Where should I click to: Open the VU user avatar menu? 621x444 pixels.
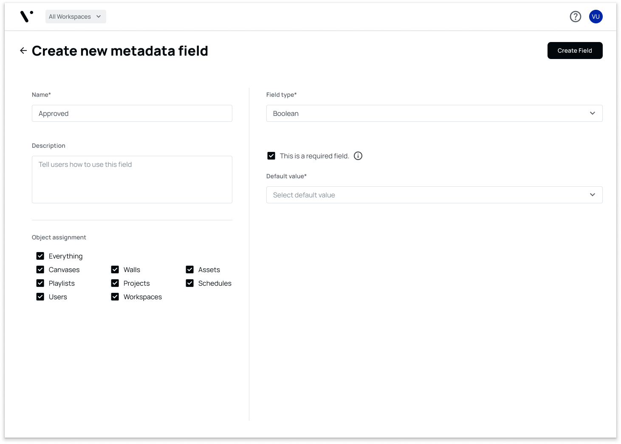click(x=596, y=17)
